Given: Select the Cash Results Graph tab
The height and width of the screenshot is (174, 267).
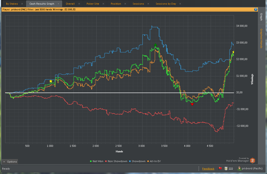Looking at the screenshot, I should [x=42, y=3].
